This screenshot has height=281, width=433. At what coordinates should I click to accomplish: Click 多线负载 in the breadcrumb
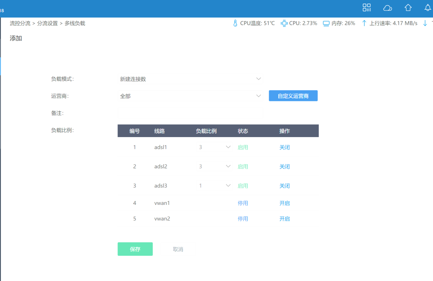coord(75,23)
